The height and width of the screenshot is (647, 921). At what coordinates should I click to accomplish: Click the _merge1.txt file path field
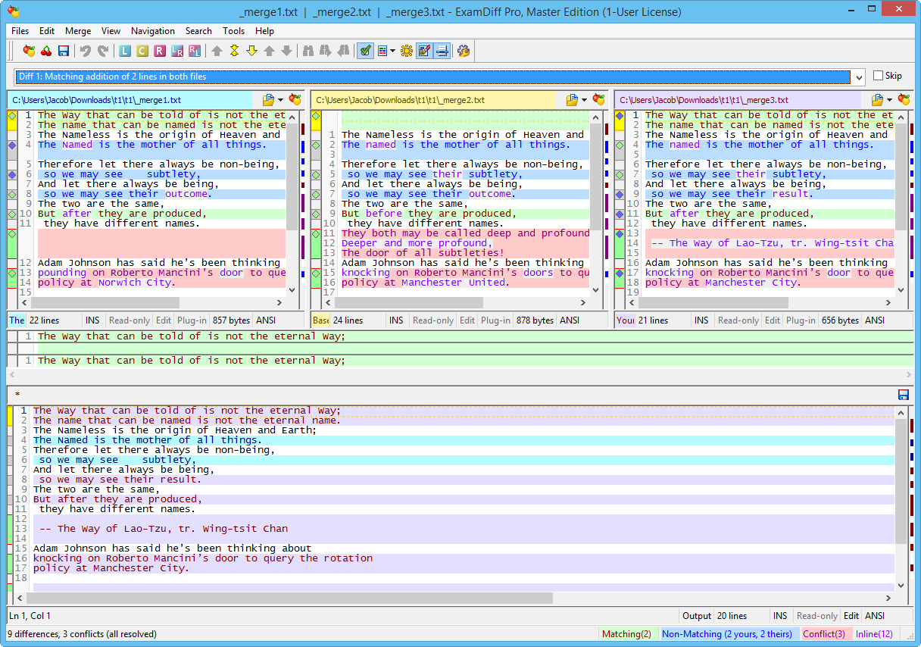click(130, 100)
